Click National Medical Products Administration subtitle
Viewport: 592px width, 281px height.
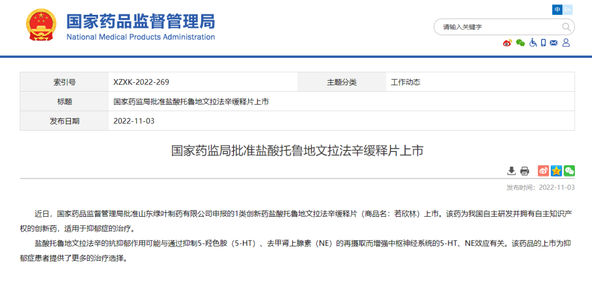pyautogui.click(x=141, y=37)
